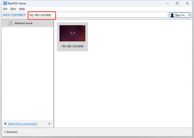Open the 192.168.1.63:5900 desktop thumbnail
This screenshot has height=138, width=194.
coord(72,33)
